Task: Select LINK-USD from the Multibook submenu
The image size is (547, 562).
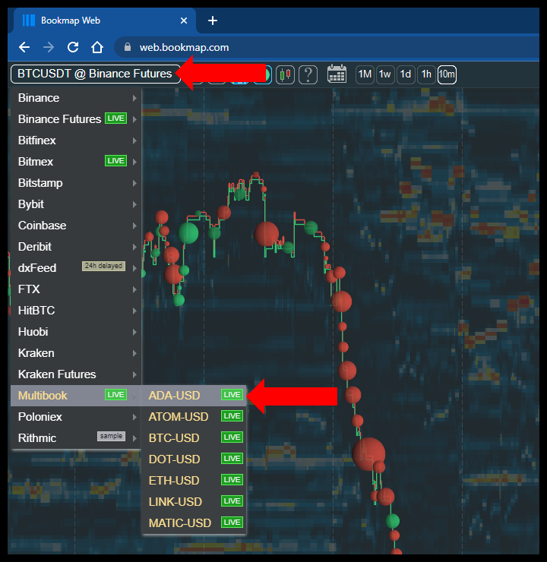Action: click(194, 502)
